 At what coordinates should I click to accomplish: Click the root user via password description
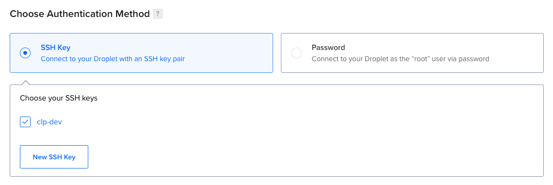400,59
